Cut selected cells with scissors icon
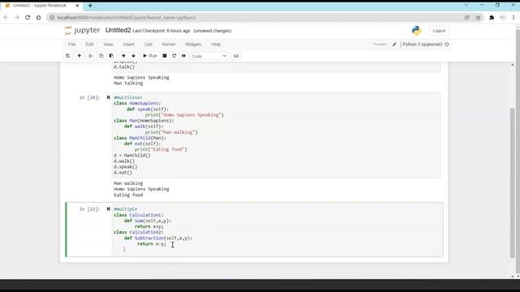The height and width of the screenshot is (292, 520). tap(90, 56)
